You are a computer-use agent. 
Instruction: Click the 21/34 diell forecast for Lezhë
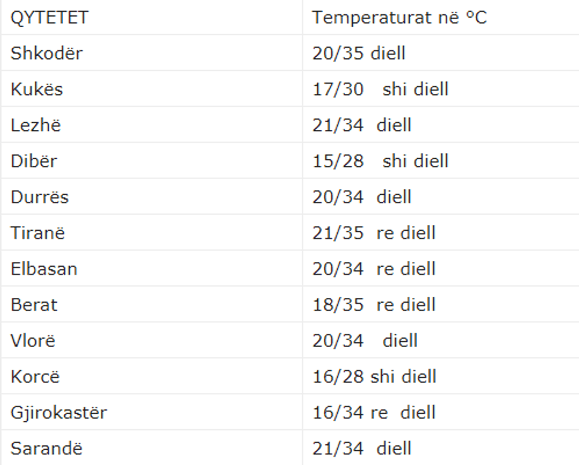[362, 125]
